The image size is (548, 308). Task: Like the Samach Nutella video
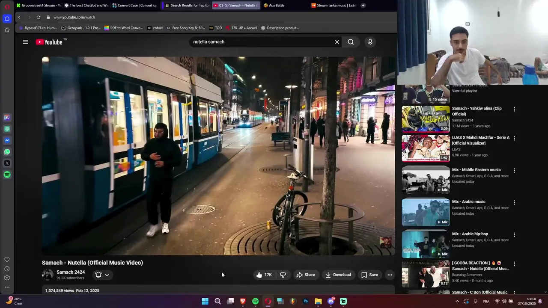point(264,275)
